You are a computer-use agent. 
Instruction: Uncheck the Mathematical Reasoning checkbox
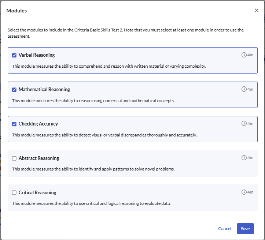(14, 90)
